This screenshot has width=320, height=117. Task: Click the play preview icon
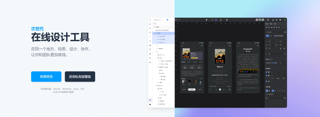(277, 20)
